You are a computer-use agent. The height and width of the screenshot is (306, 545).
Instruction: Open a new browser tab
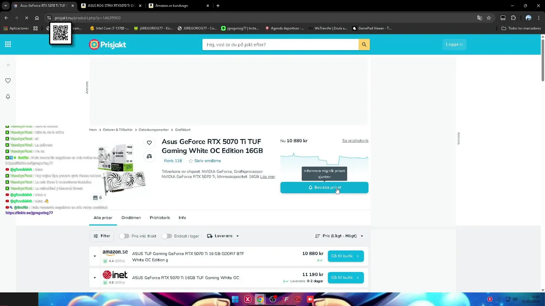tap(218, 6)
